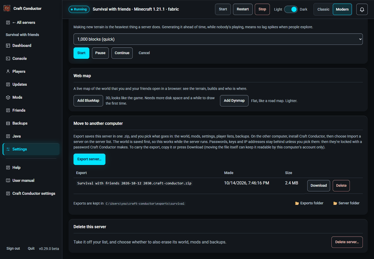The image size is (374, 259).
Task: Click the header Start server button
Action: click(223, 9)
